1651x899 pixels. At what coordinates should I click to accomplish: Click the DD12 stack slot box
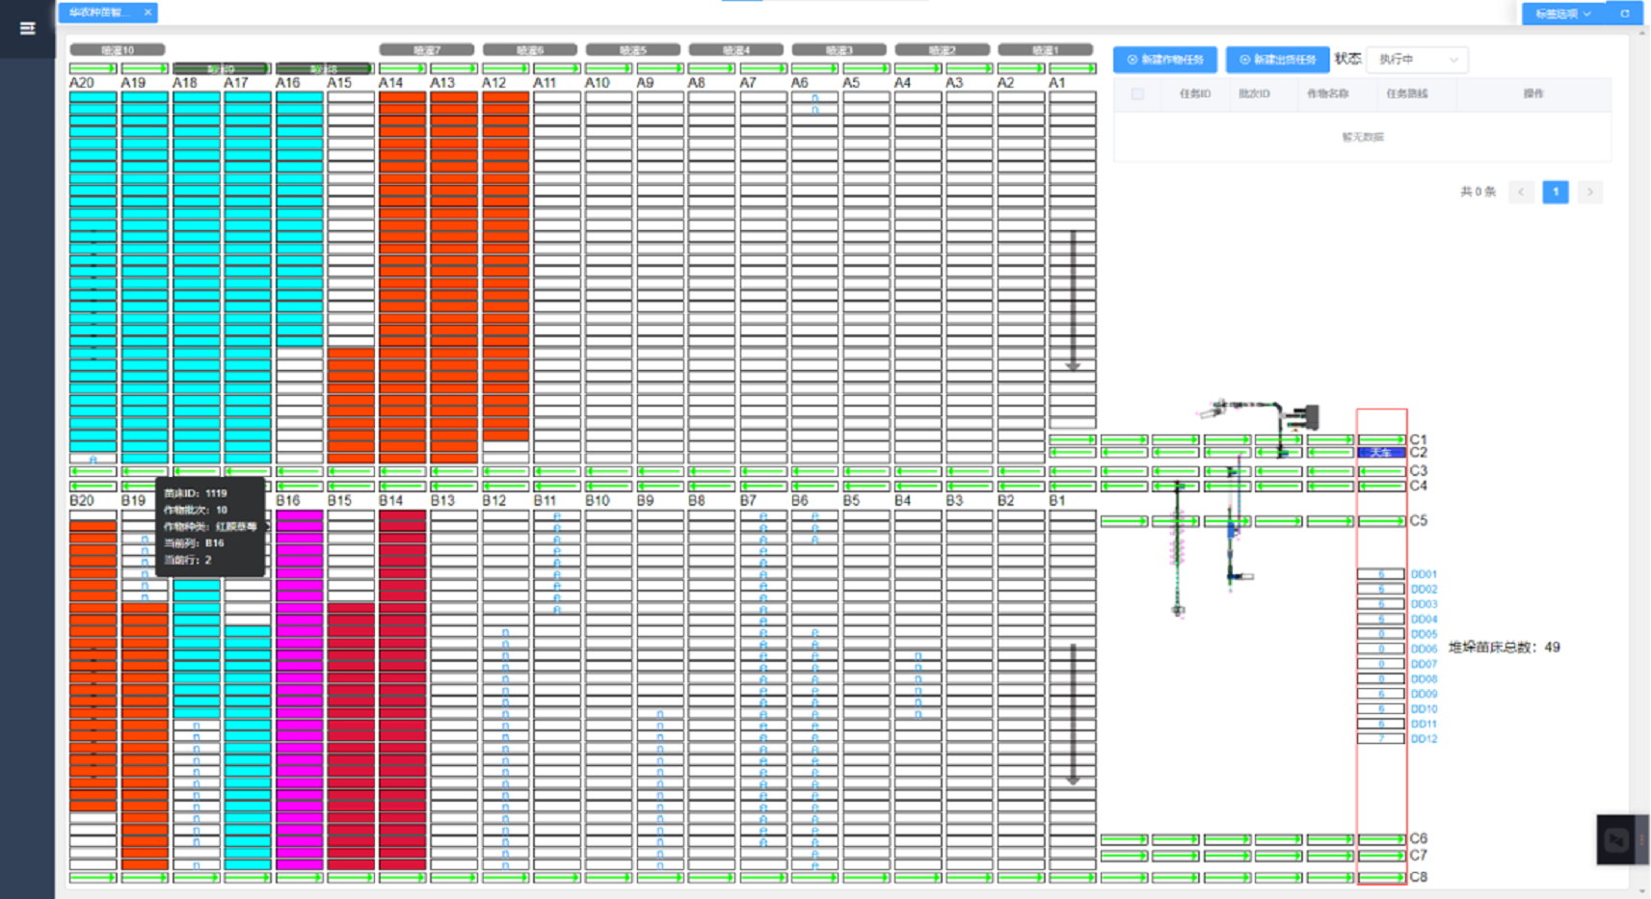click(1380, 739)
